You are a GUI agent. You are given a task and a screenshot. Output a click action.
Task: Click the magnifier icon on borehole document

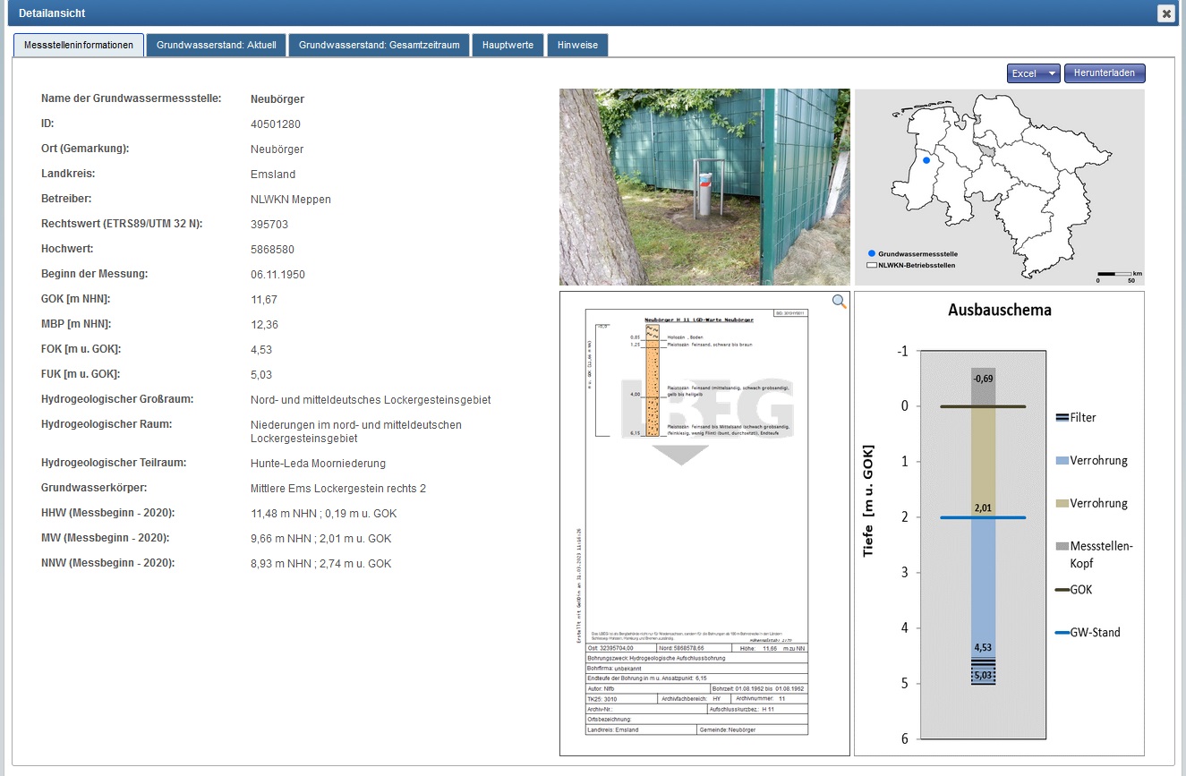pos(839,302)
